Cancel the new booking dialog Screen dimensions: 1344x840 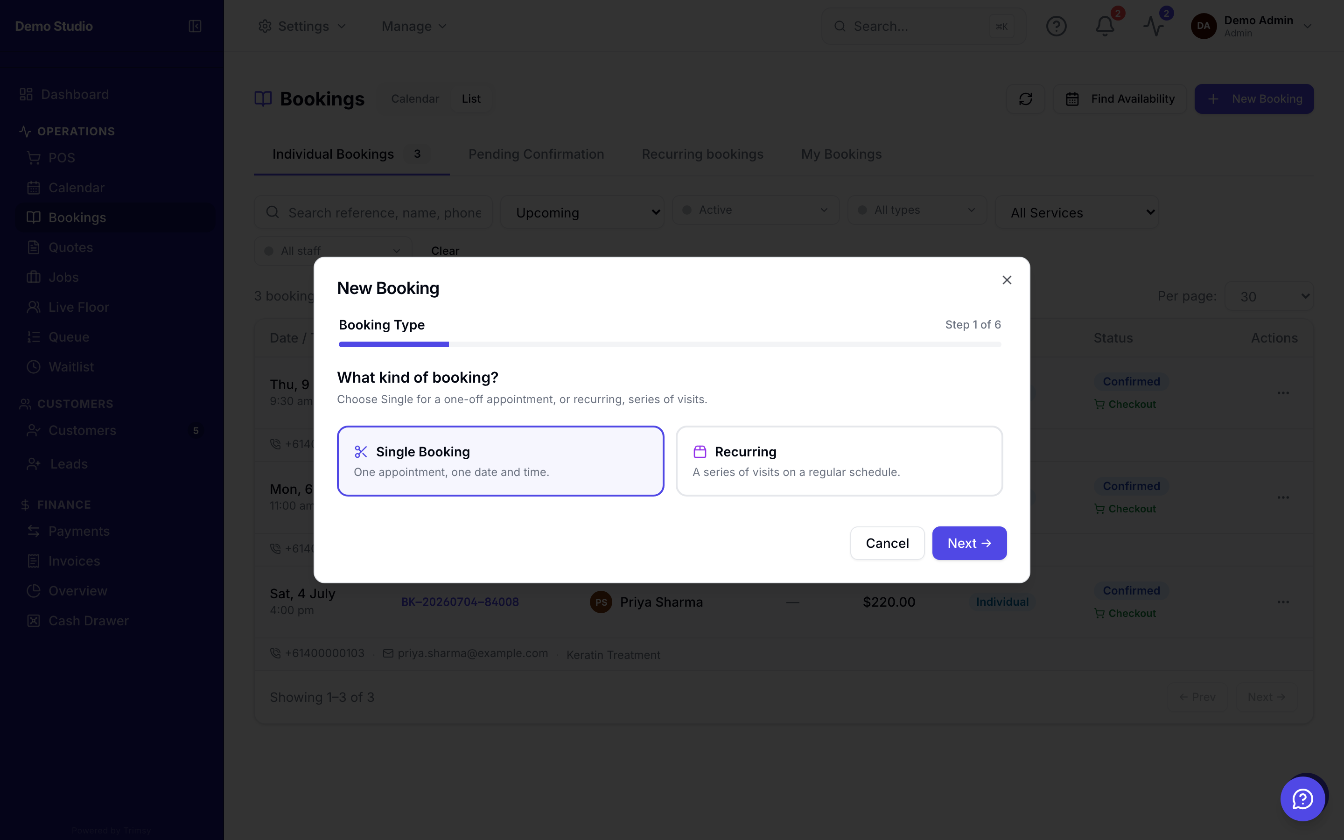(x=887, y=543)
